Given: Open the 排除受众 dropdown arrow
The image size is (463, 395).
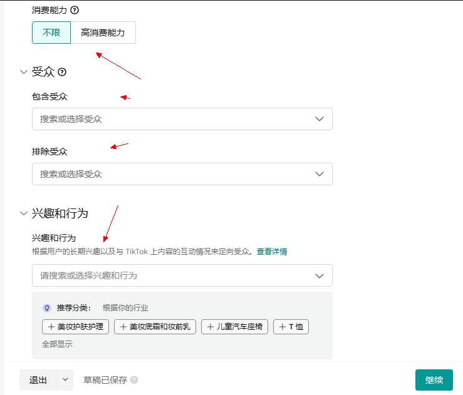Looking at the screenshot, I should (x=320, y=174).
